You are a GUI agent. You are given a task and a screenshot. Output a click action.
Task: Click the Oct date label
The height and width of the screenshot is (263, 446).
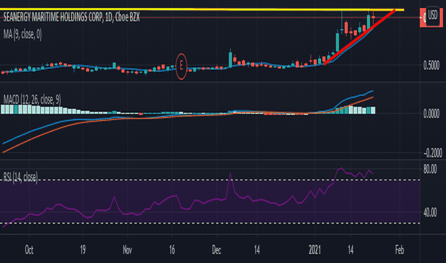(x=29, y=250)
